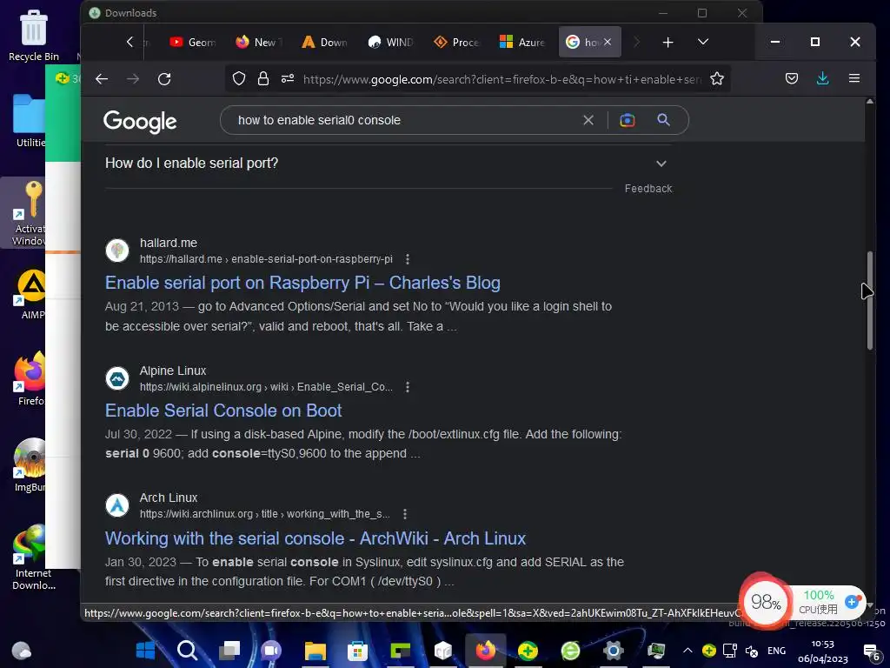List all tabs with the dropdown chevron
Screen dimensions: 890x668
(x=702, y=42)
